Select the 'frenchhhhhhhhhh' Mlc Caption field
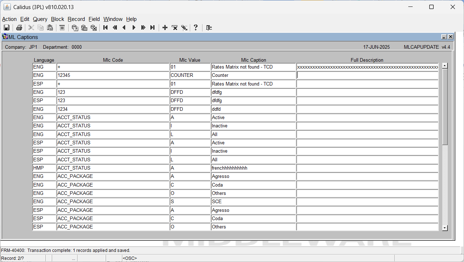Image resolution: width=464 pixels, height=262 pixels. (x=254, y=168)
